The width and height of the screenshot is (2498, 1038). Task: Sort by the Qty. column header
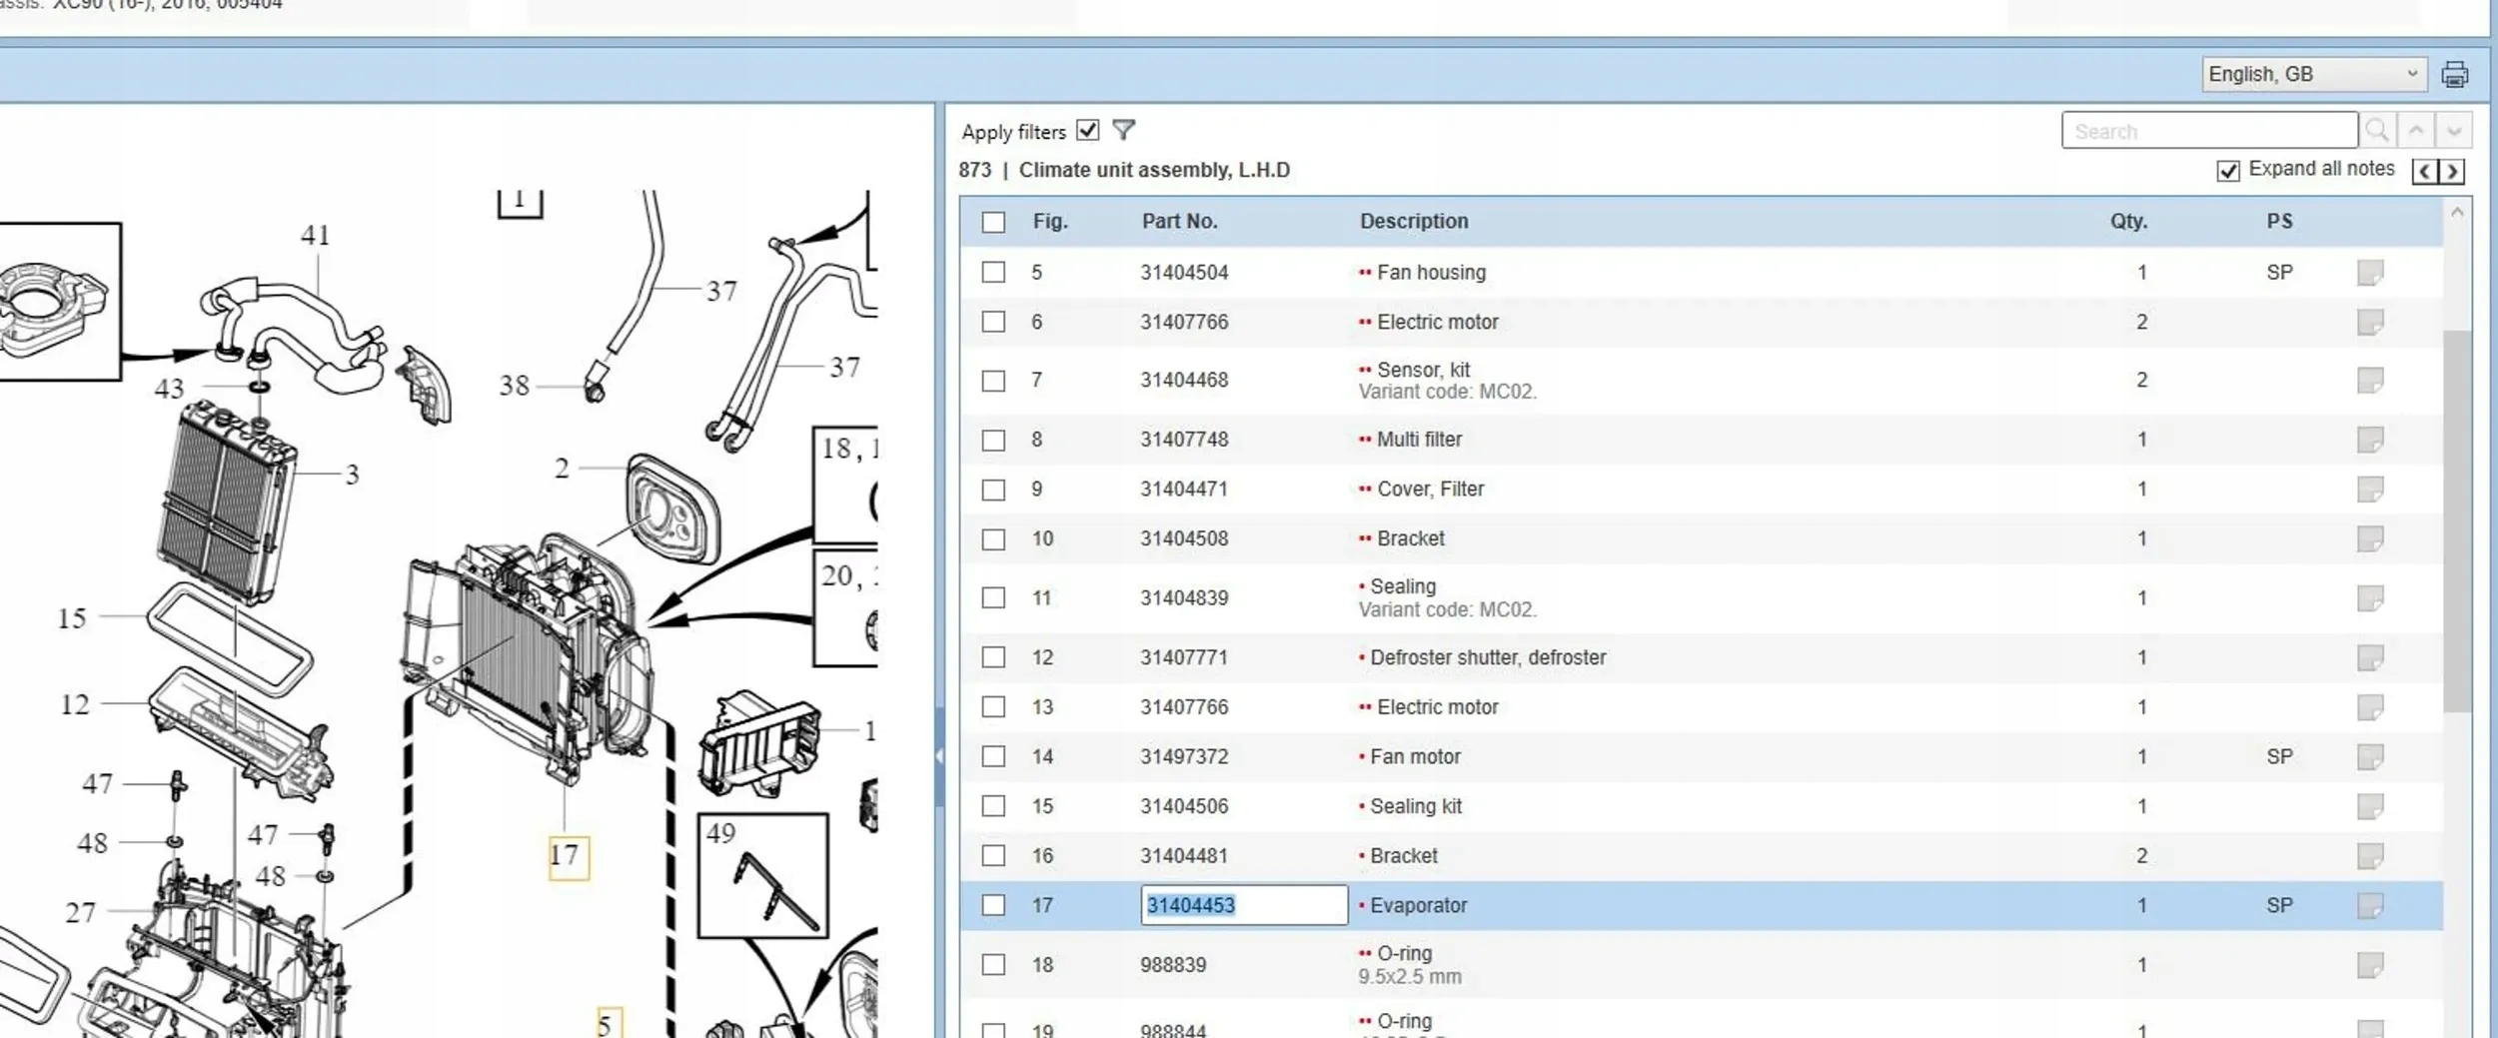coord(2128,221)
